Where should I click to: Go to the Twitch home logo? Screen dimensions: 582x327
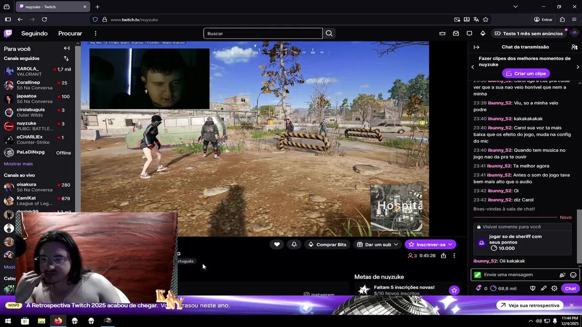pos(8,33)
